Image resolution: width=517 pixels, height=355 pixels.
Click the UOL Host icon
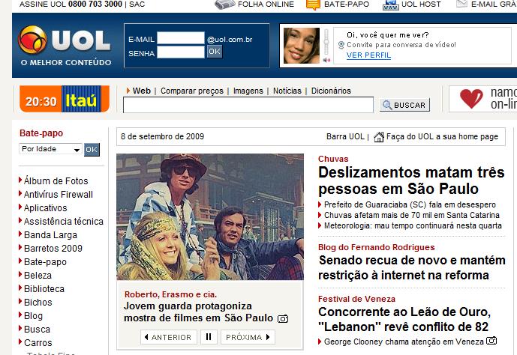[x=391, y=4]
